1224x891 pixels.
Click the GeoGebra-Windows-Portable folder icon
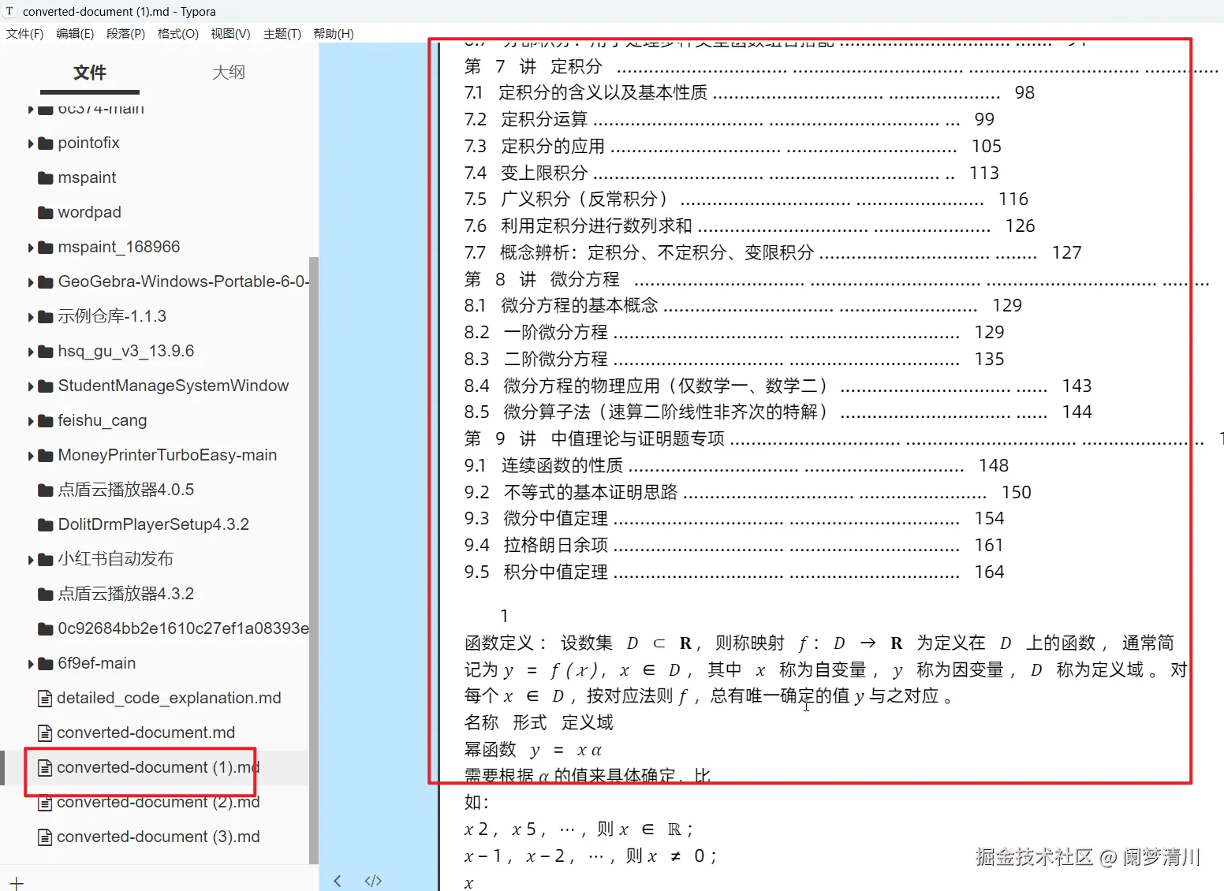(x=46, y=282)
